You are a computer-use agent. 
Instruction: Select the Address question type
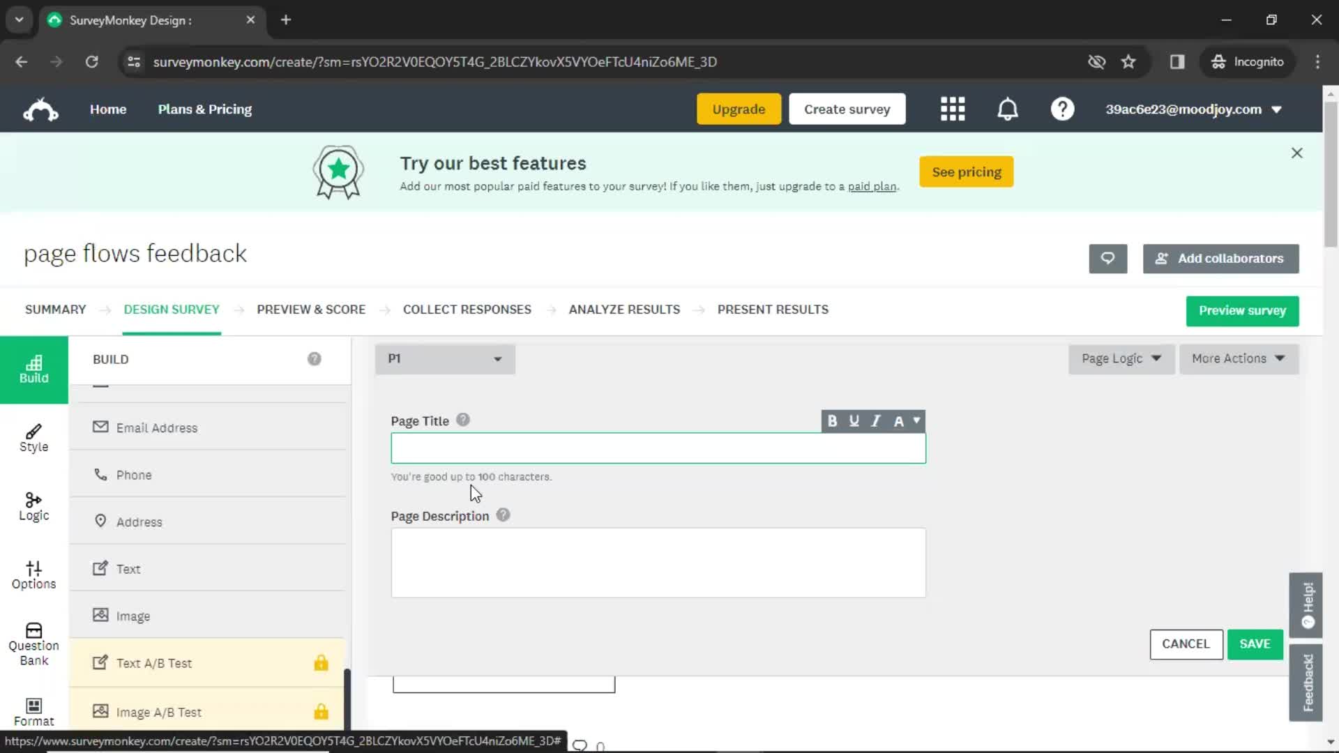pos(208,522)
